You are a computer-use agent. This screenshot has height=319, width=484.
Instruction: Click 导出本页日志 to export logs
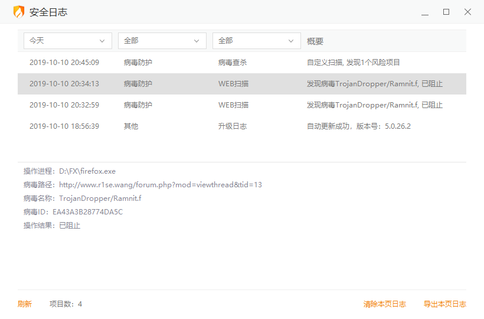pos(445,304)
